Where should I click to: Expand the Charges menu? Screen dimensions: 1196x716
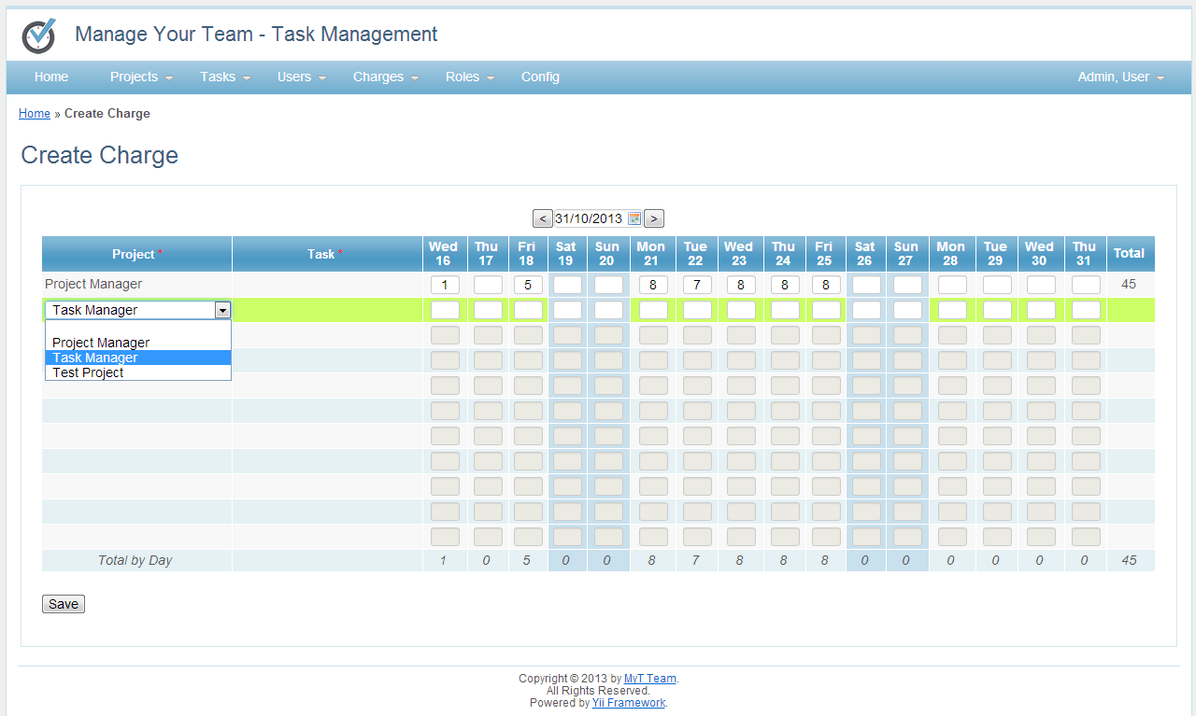coord(379,77)
